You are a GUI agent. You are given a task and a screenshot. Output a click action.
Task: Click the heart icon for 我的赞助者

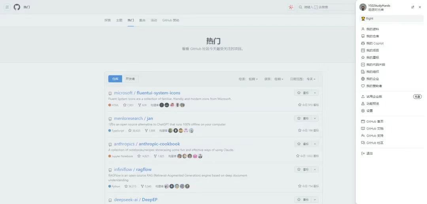(x=363, y=86)
